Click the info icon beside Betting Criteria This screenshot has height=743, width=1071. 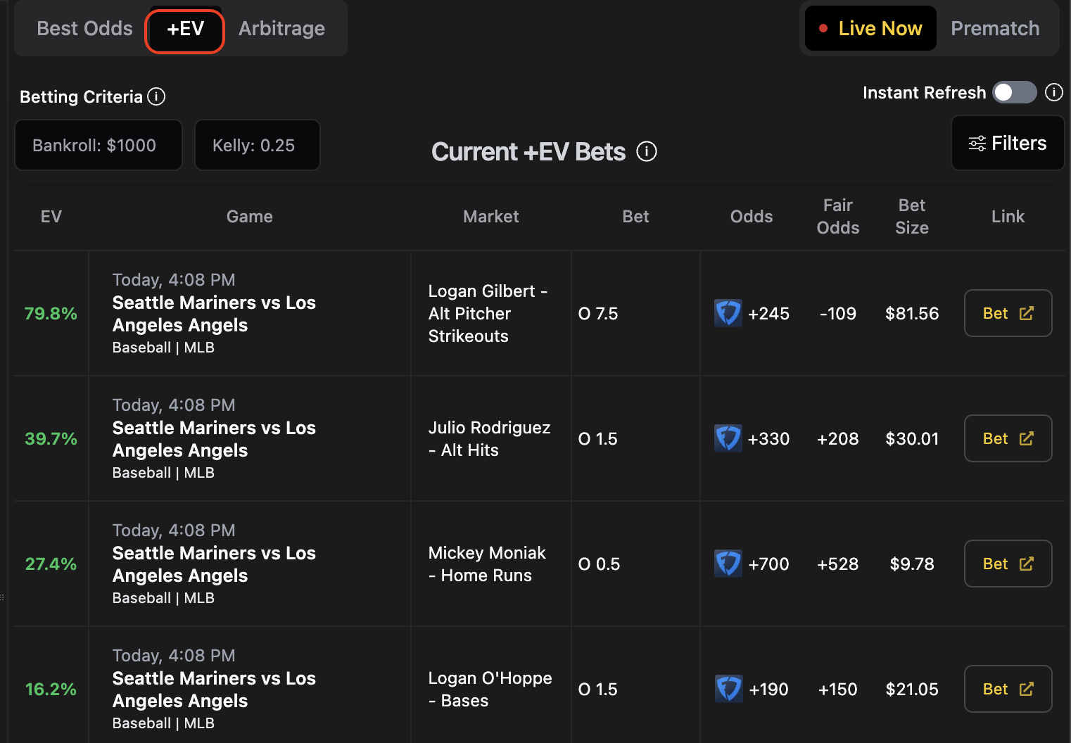[x=156, y=96]
